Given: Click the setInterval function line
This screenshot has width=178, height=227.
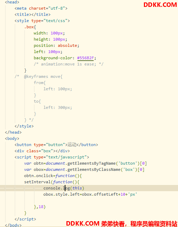Looking at the screenshot, I should (52, 182).
